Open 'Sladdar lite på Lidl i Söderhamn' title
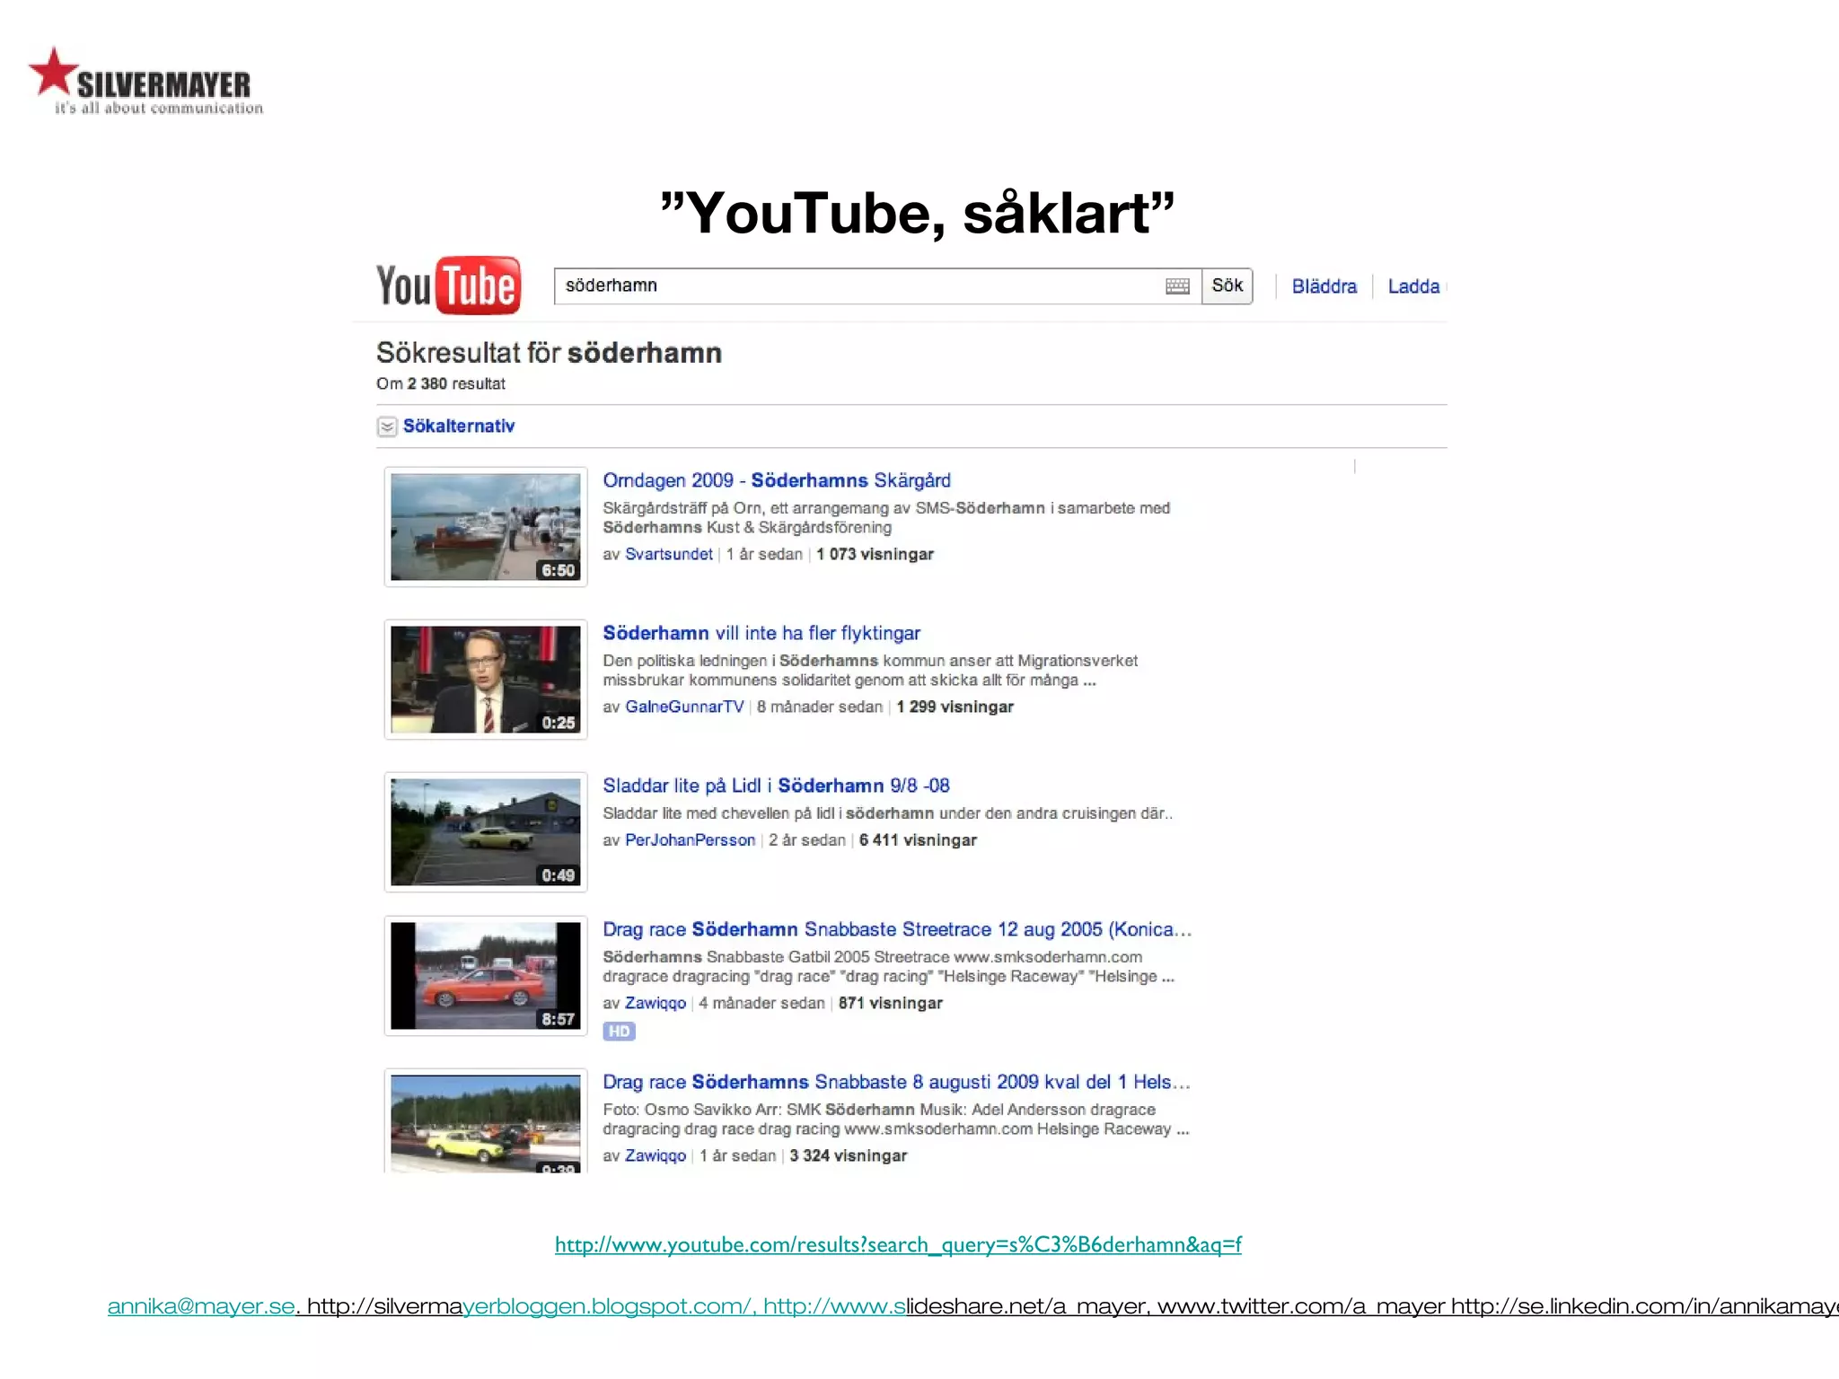The image size is (1839, 1379). [x=776, y=786]
